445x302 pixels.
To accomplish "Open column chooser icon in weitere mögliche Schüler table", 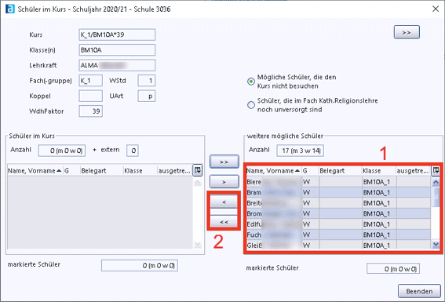I will [436, 170].
